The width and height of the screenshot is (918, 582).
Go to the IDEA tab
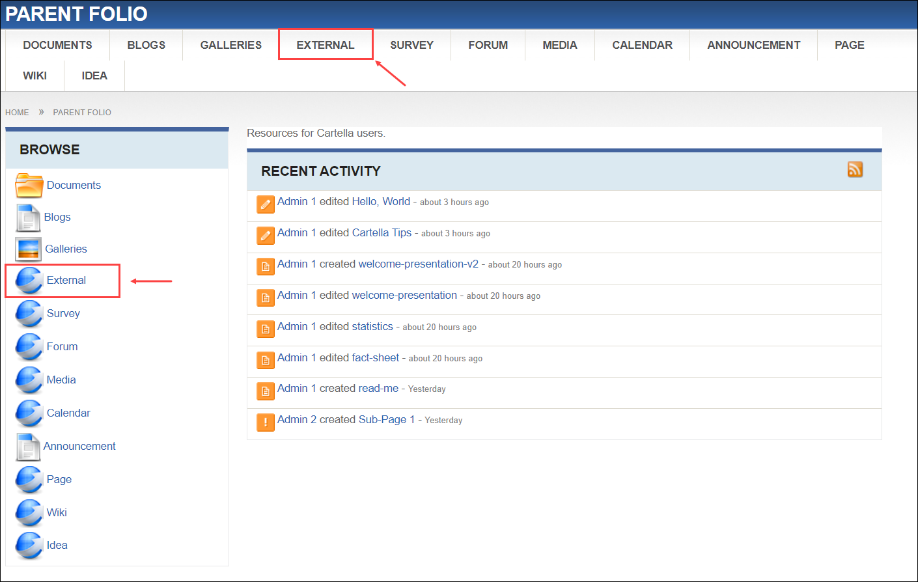coord(94,76)
